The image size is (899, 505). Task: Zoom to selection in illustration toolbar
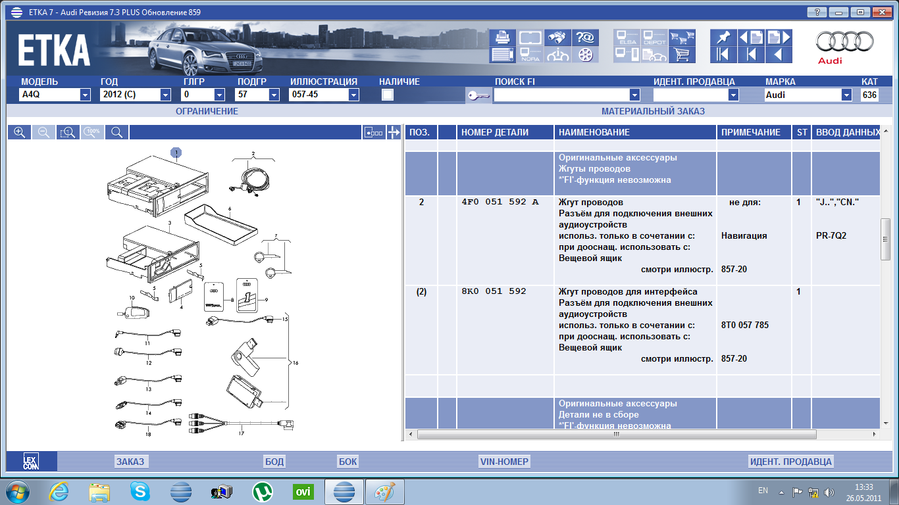coord(68,132)
